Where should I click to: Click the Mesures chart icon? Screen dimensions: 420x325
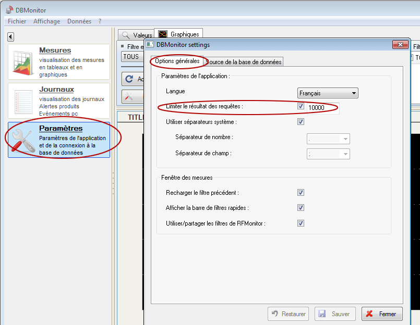coord(23,63)
